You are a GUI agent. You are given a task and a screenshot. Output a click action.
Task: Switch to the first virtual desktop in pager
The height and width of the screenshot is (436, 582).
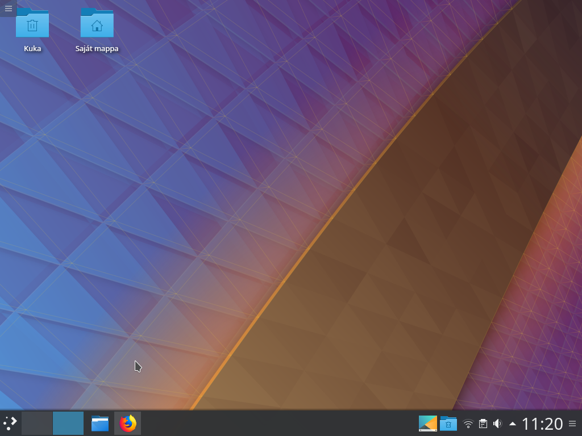(37, 423)
